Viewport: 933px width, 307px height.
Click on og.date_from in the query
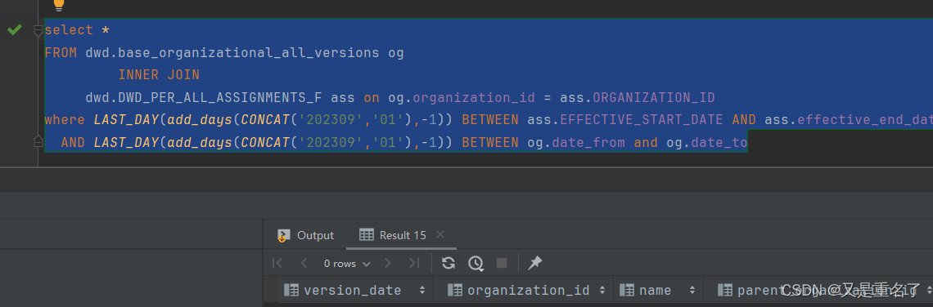click(x=577, y=143)
